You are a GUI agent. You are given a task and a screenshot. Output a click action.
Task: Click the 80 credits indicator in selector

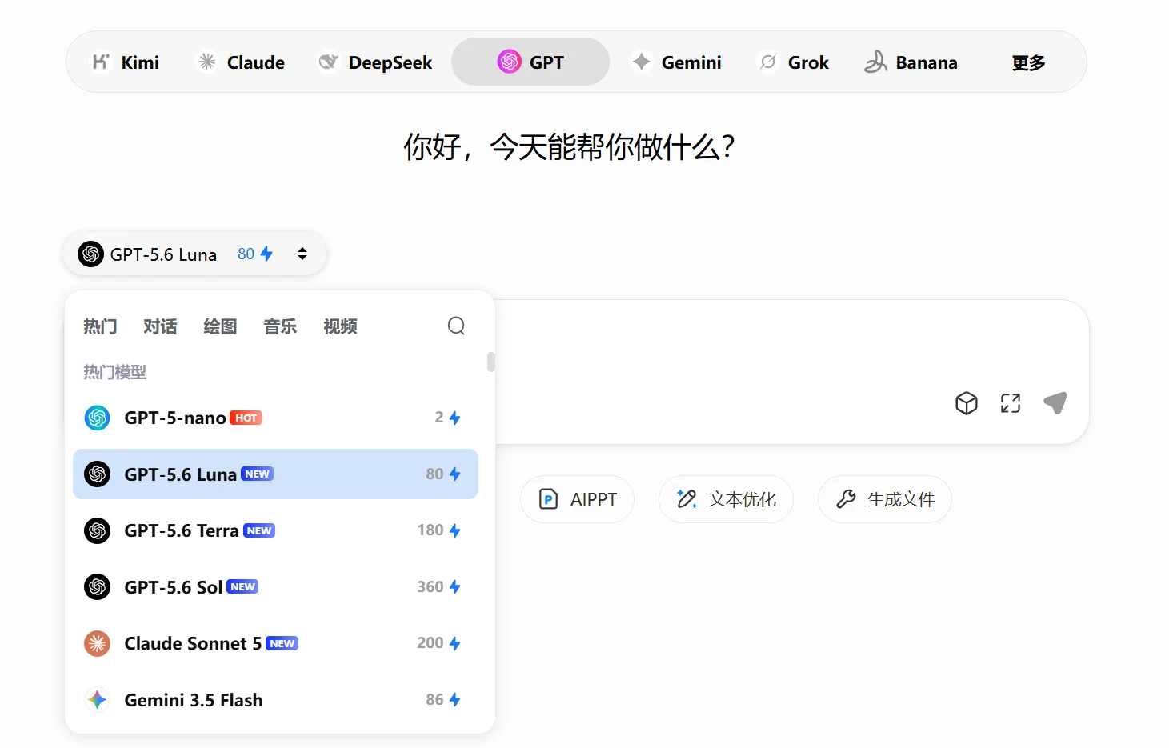[x=255, y=254]
